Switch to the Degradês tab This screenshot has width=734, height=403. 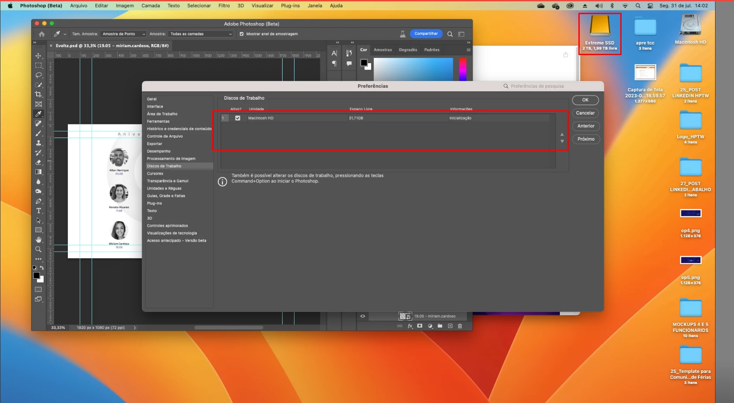coord(408,50)
